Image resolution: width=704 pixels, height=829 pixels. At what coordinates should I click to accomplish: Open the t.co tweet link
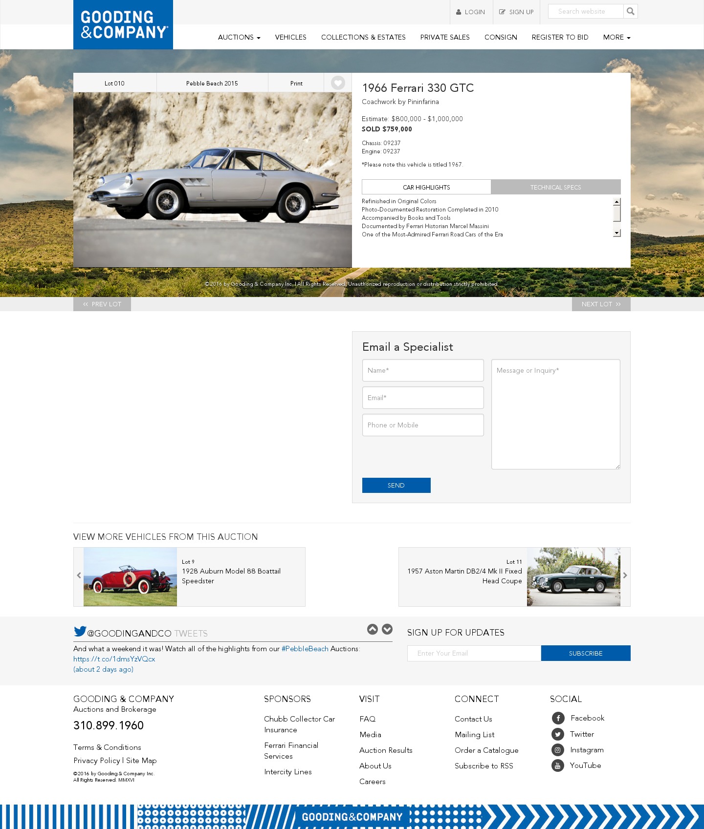tap(114, 659)
